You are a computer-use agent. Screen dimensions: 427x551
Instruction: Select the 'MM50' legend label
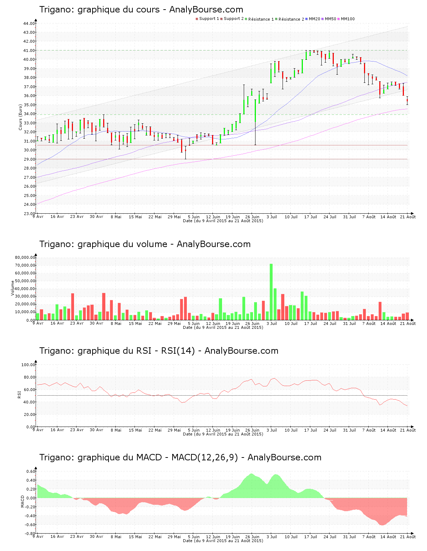click(x=331, y=19)
